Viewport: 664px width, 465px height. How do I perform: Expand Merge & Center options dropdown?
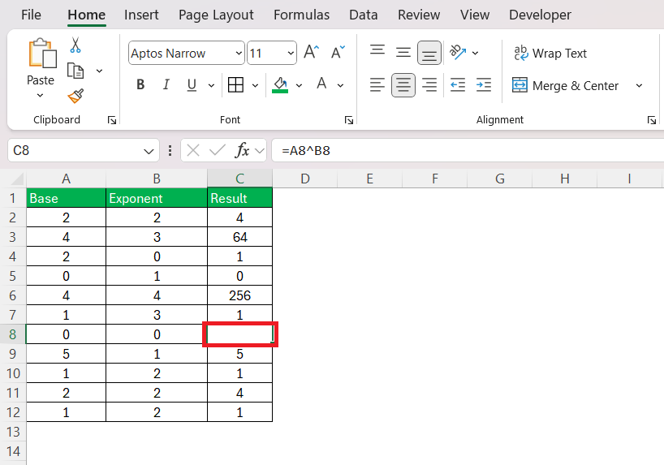click(x=639, y=85)
